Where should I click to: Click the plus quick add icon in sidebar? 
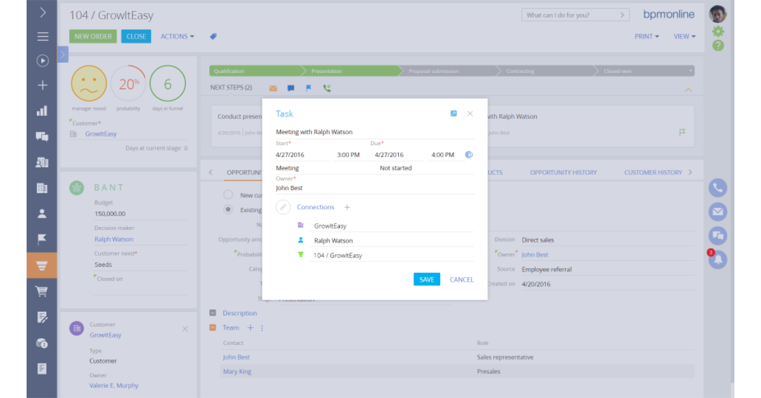[42, 85]
